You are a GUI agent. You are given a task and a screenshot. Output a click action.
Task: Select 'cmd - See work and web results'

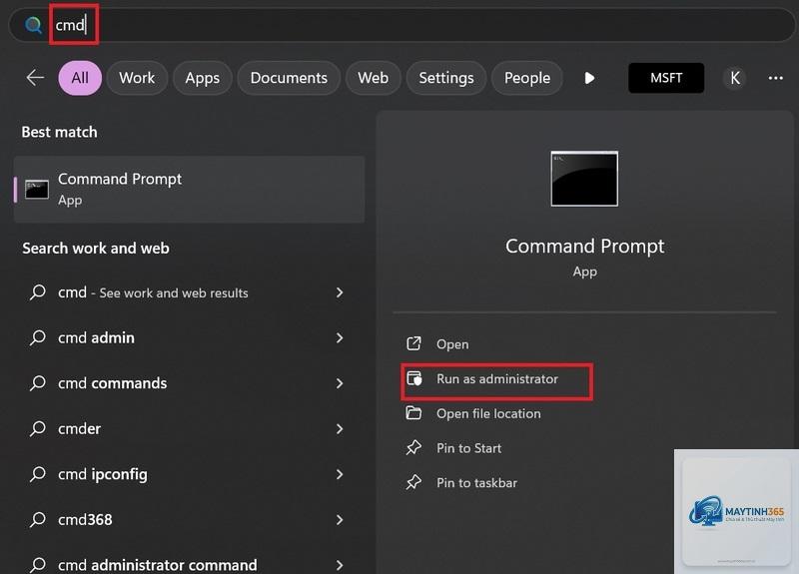click(x=189, y=292)
